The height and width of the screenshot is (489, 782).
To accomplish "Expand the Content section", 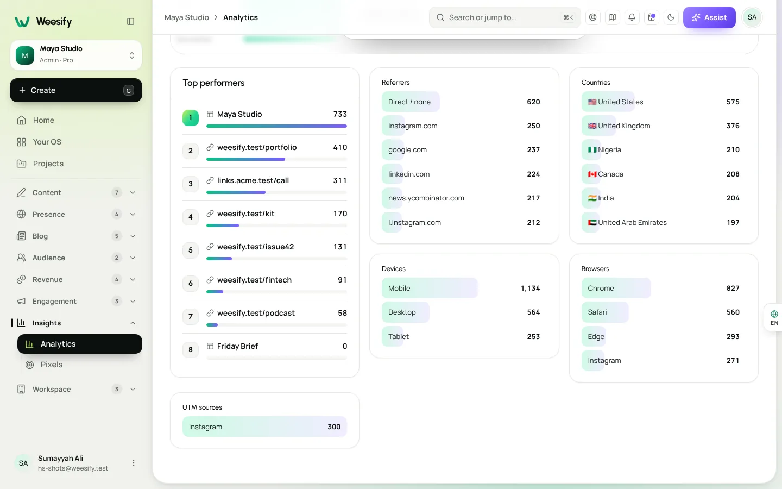I will tap(76, 192).
